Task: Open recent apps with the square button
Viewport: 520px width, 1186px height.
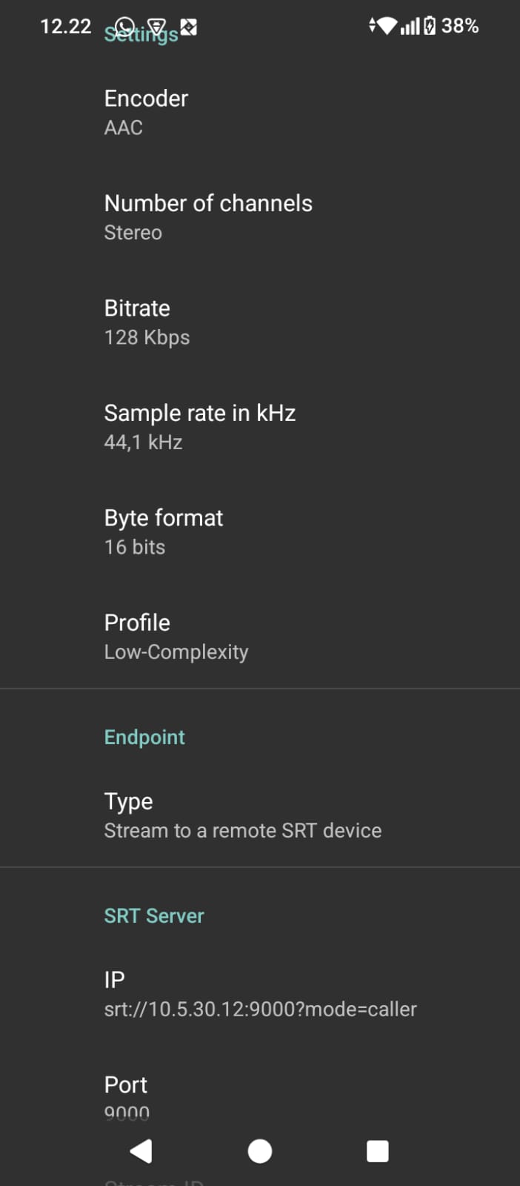Action: click(x=377, y=1150)
